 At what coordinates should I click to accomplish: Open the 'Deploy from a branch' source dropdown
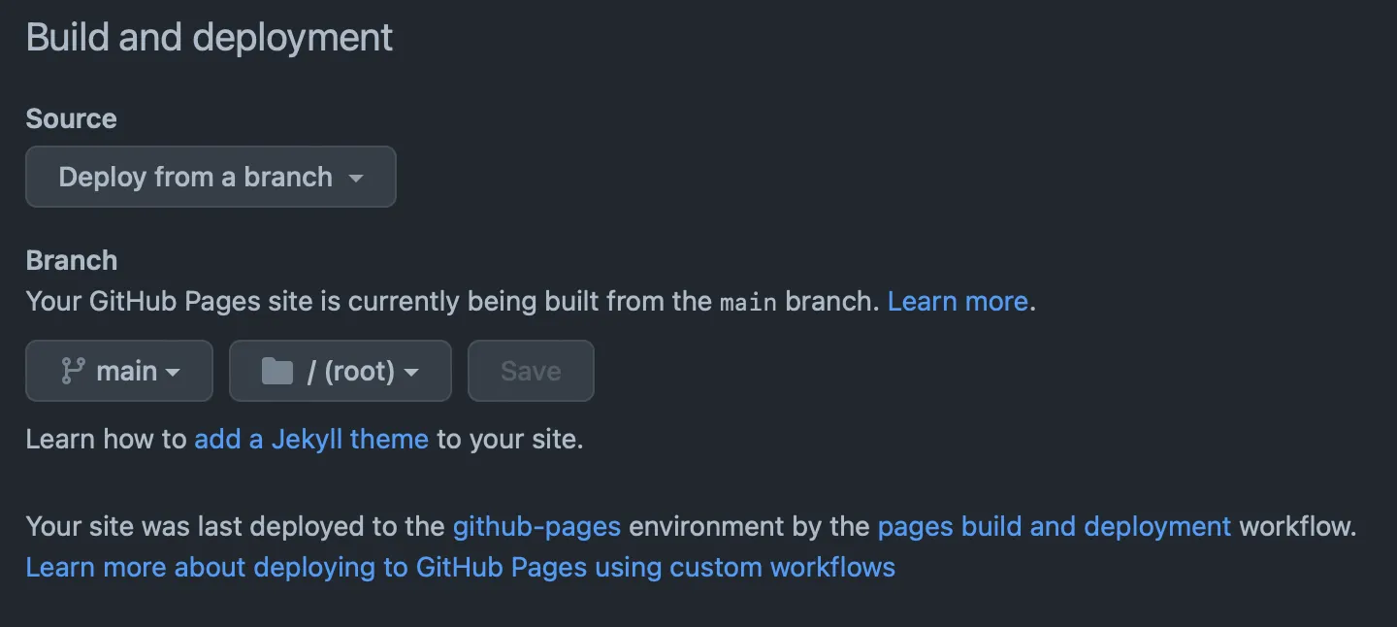pyautogui.click(x=211, y=177)
